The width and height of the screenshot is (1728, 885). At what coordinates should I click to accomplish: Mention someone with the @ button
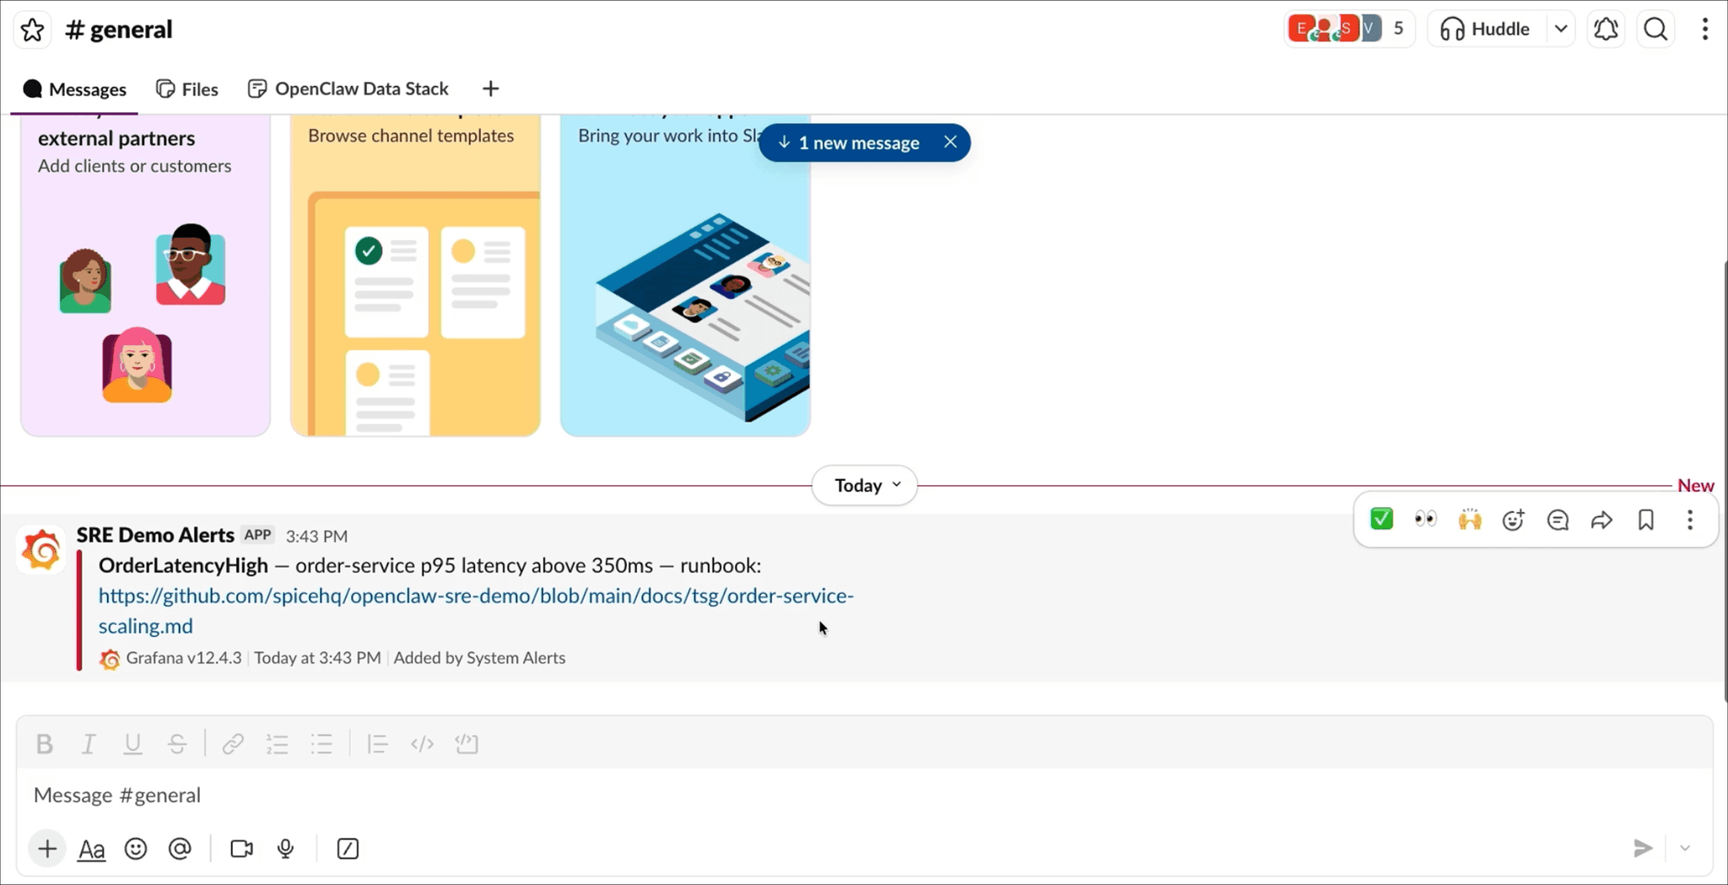180,849
